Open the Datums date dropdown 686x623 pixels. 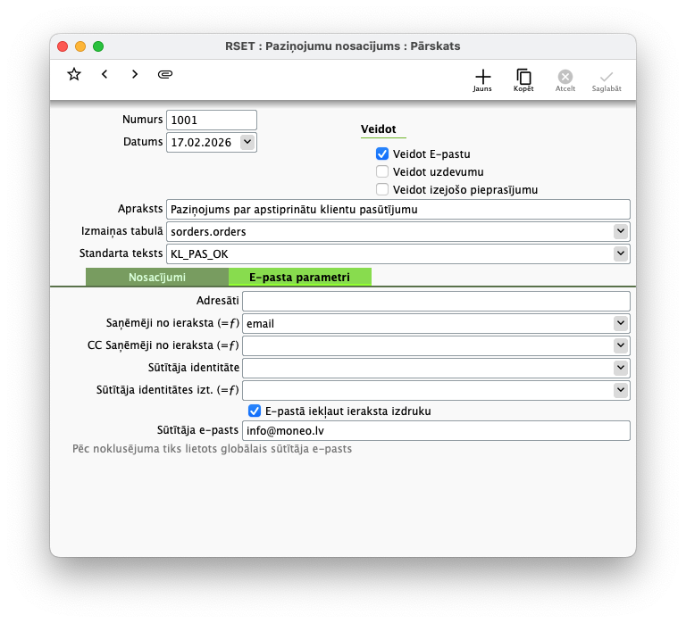pos(247,142)
